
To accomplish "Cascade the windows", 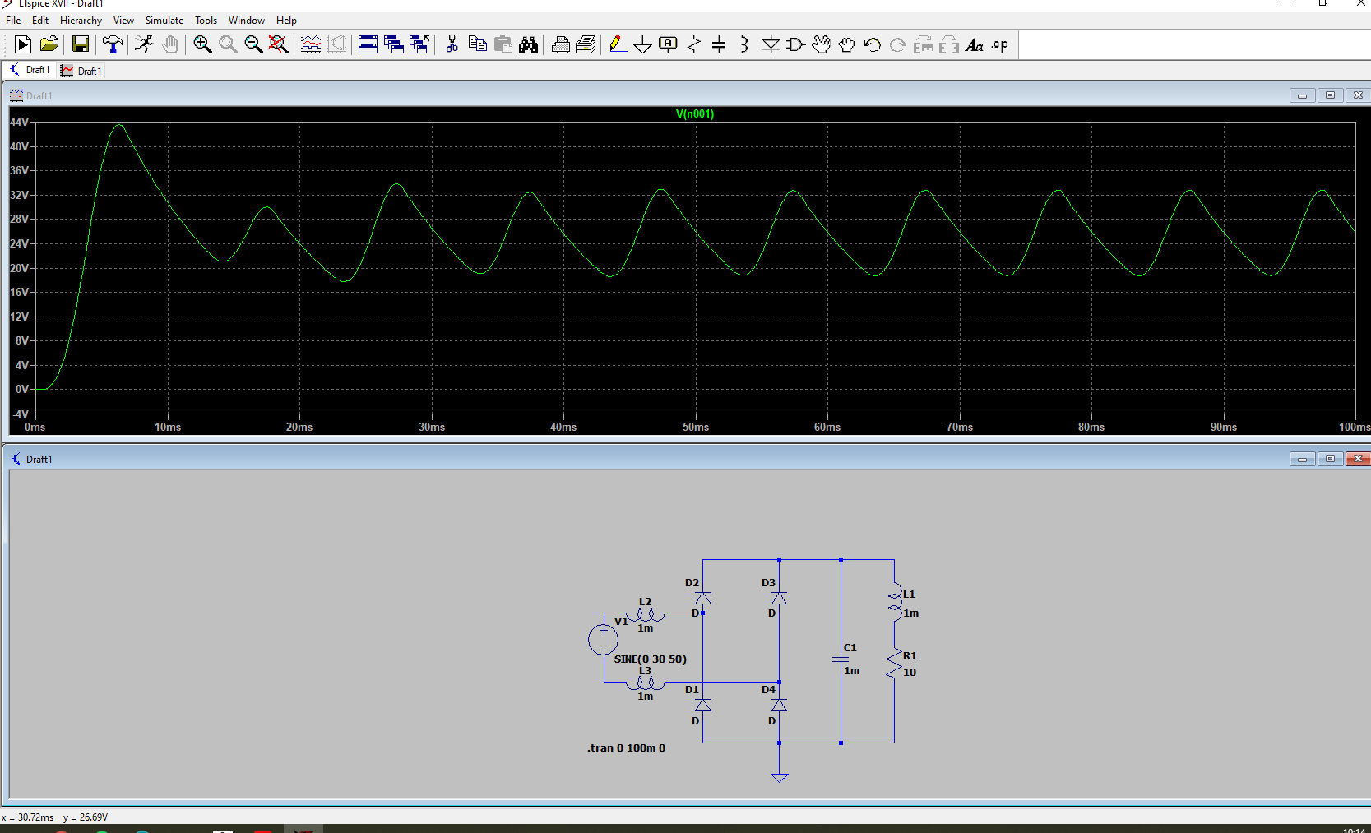I will [394, 45].
